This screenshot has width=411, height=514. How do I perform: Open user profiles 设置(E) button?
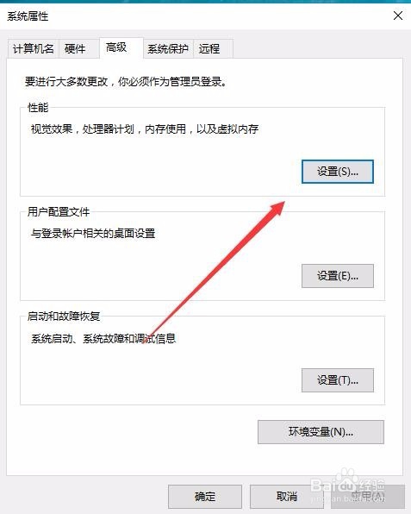pos(337,276)
